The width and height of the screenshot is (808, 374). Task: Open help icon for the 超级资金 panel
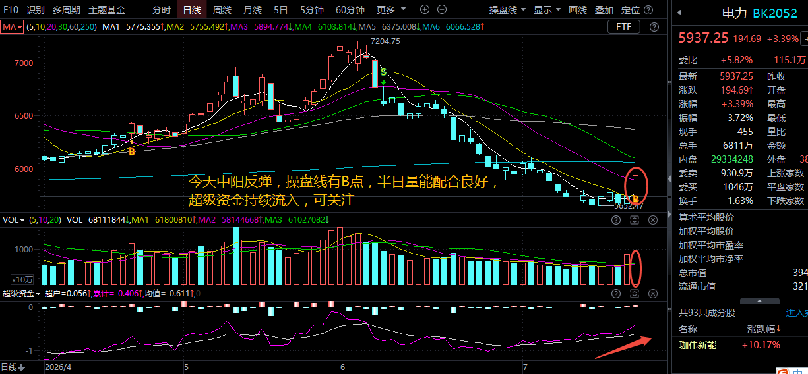point(616,293)
